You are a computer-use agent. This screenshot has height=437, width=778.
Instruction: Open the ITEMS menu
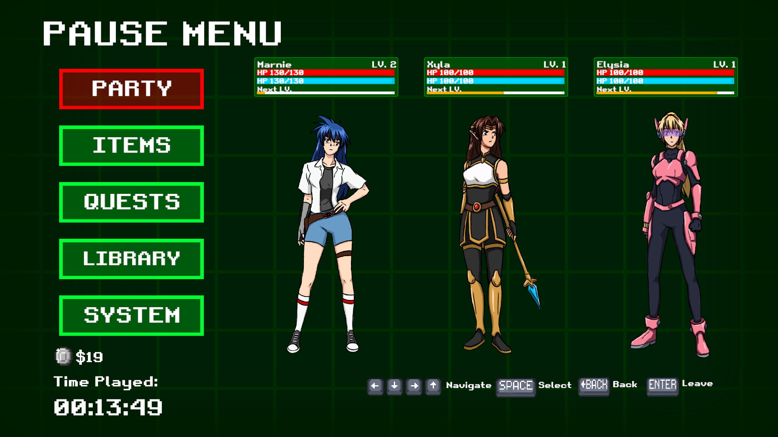point(131,145)
